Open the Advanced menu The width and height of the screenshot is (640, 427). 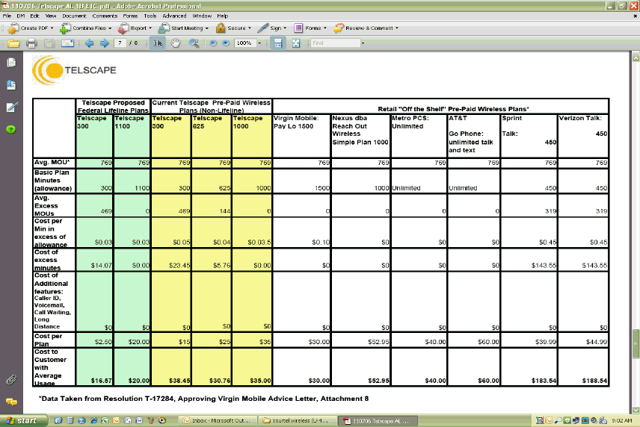[175, 16]
